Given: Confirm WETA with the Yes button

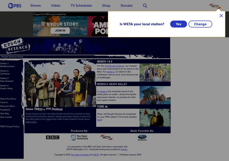Looking at the screenshot, I should tap(178, 24).
